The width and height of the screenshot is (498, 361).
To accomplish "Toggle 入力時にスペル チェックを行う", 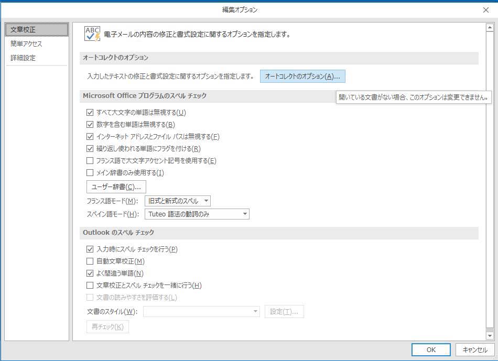I will (x=90, y=249).
